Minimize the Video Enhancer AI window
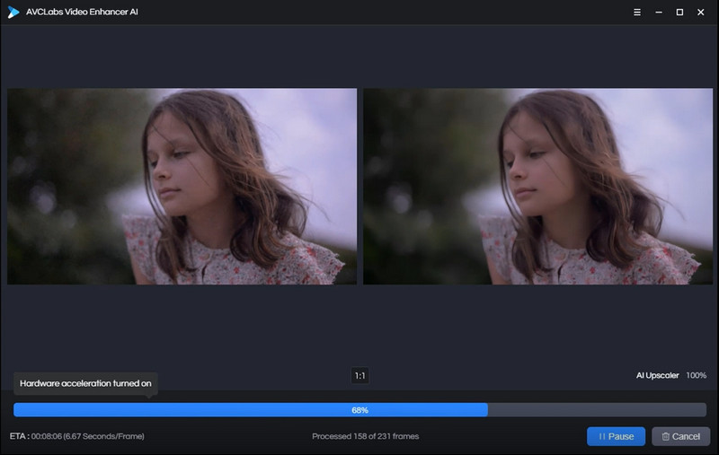The height and width of the screenshot is (455, 719). (659, 13)
